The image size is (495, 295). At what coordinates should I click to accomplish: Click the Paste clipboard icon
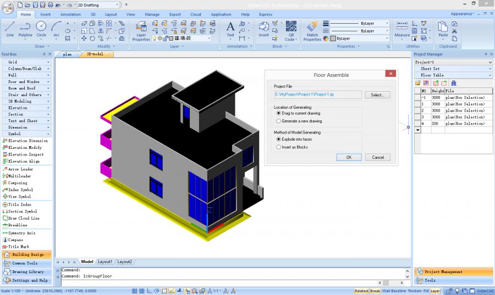pos(443,29)
